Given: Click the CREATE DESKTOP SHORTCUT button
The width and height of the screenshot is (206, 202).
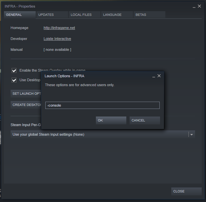Looking at the screenshot, I should (x=26, y=105).
